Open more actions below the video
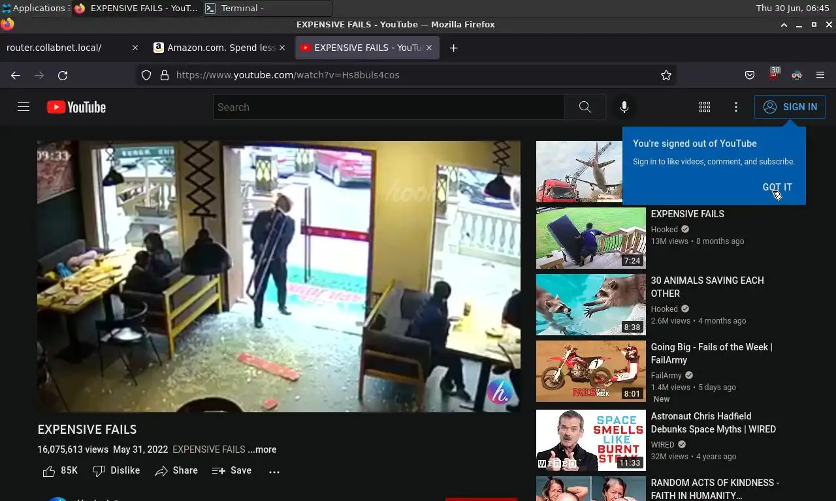Screen dimensions: 836x501 pos(274,471)
